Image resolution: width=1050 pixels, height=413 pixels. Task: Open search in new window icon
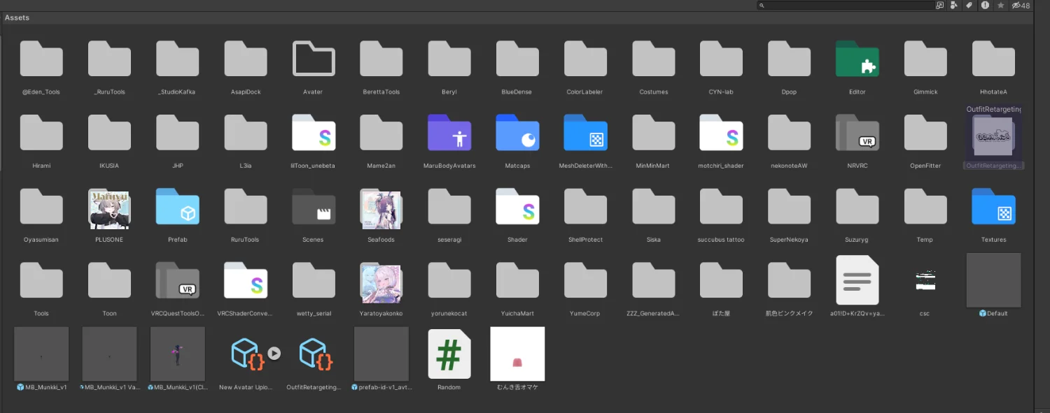[x=939, y=6]
